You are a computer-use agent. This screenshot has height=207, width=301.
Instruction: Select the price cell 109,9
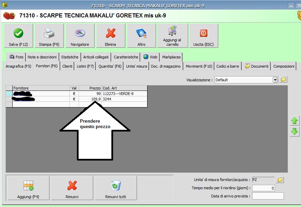pos(90,99)
